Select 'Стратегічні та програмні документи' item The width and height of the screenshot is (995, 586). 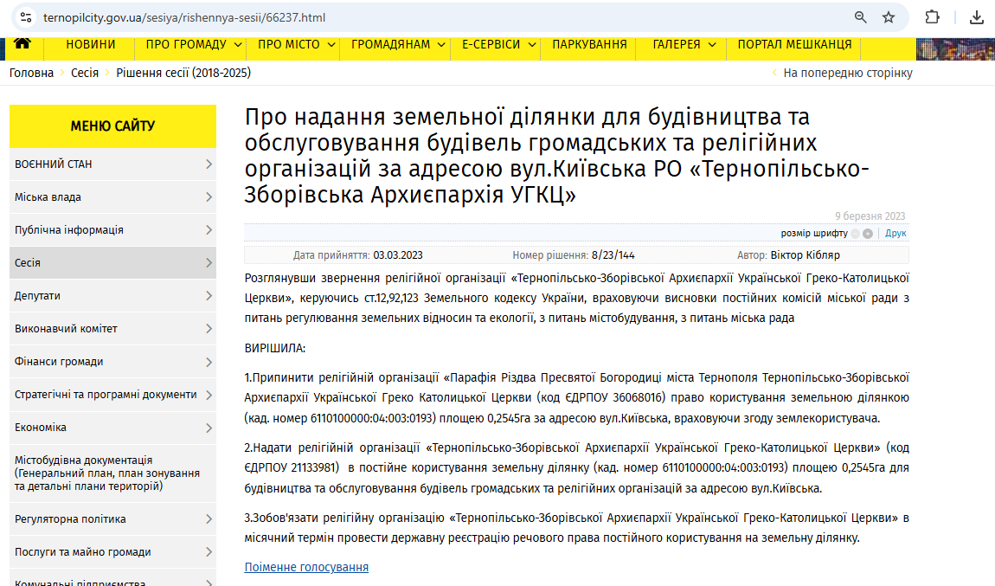(113, 395)
